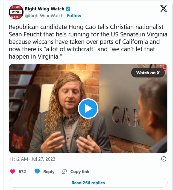This screenshot has height=190, width=173.
Task: Open the @RightWingWatch handle link
Action: [x=44, y=16]
